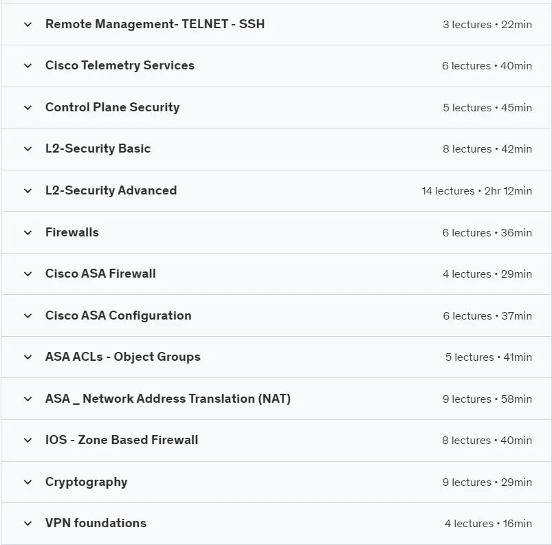The width and height of the screenshot is (552, 545).
Task: Select the Cryptography section title
Action: coord(86,482)
